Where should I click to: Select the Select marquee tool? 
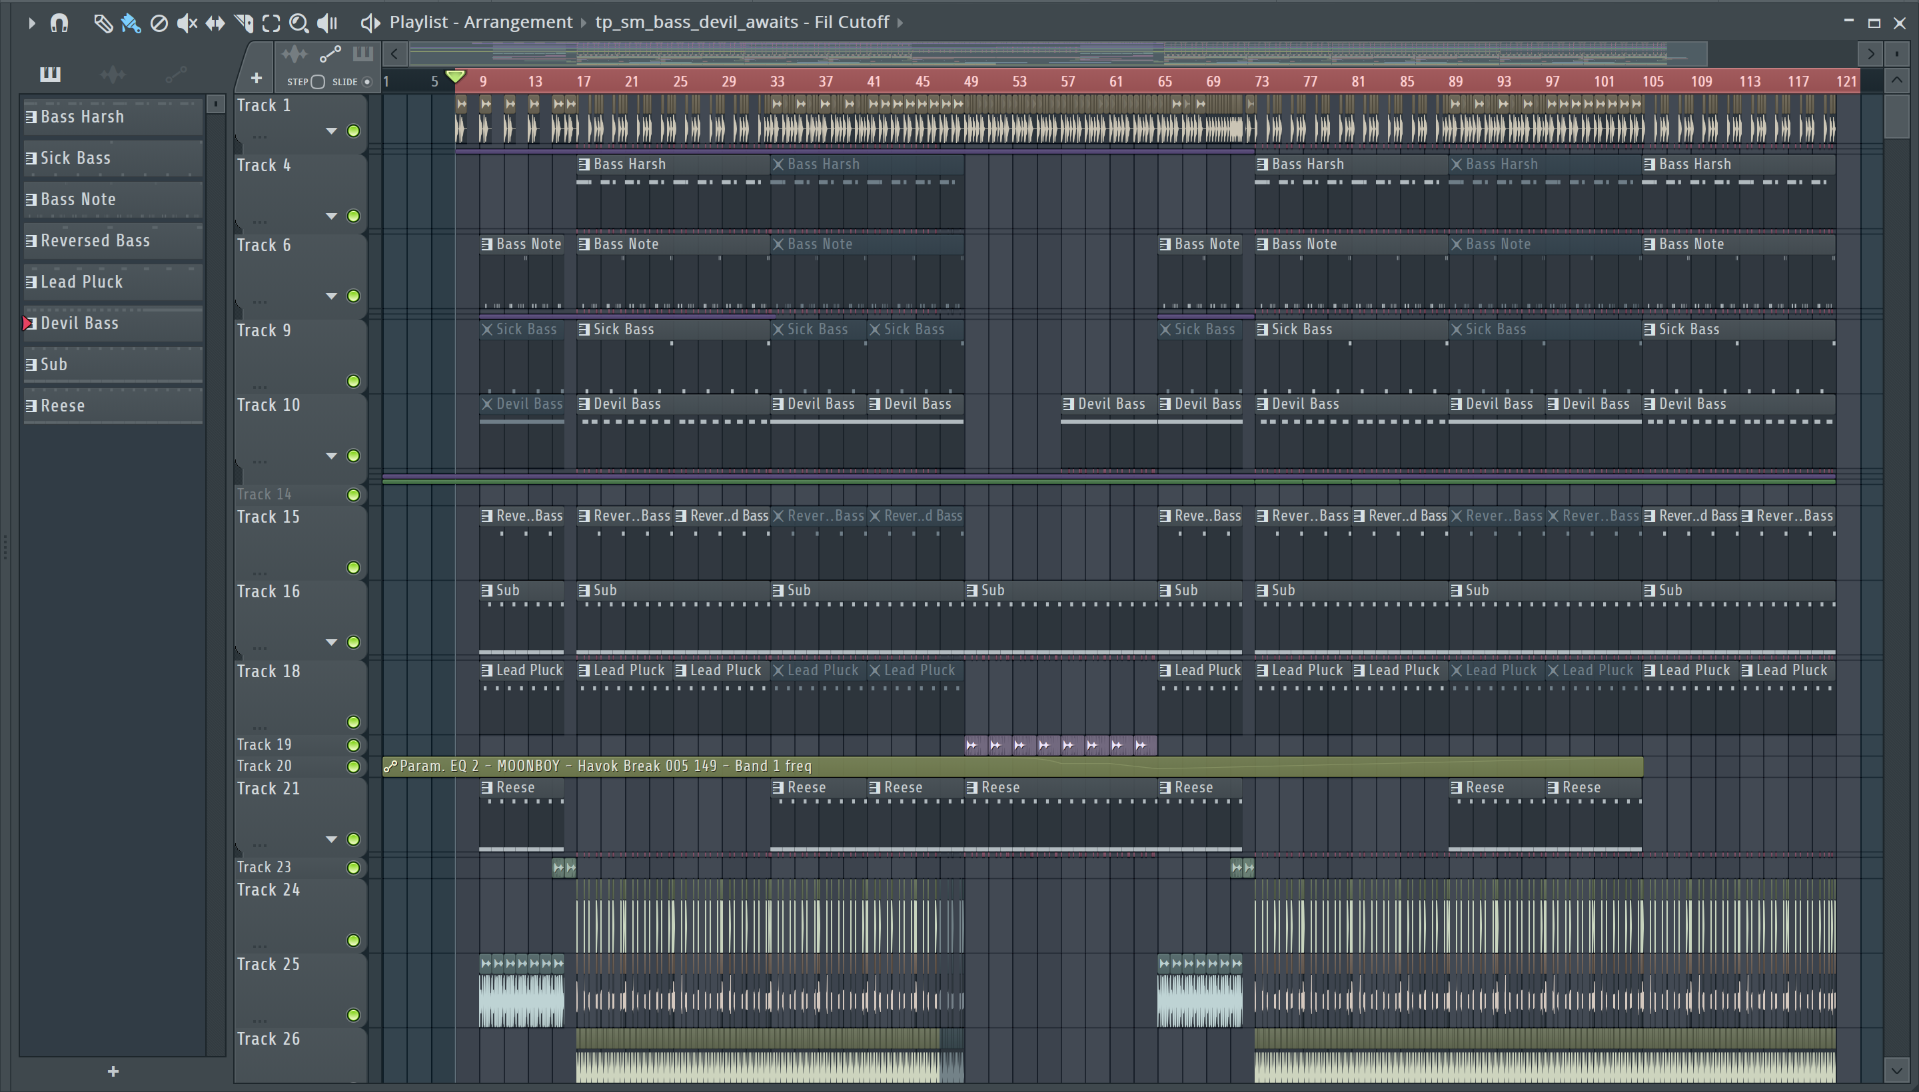tap(271, 23)
